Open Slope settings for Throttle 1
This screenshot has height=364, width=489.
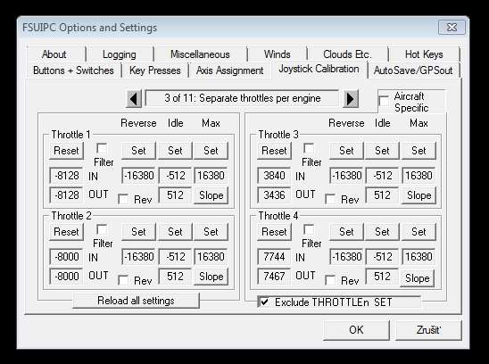(x=211, y=195)
